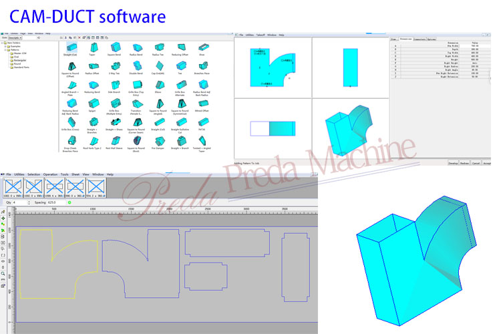Select the Reducing Bend pattern
Screen dimensions: 501x334
point(94,85)
